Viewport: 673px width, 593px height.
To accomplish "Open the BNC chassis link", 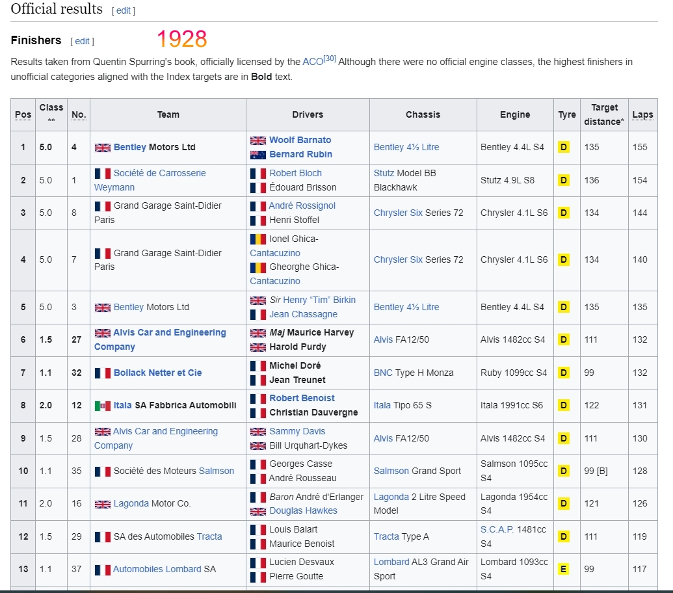I will coord(383,373).
